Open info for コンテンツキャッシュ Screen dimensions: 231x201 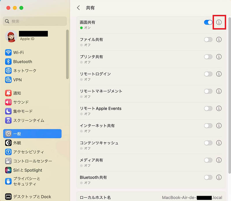click(x=219, y=143)
